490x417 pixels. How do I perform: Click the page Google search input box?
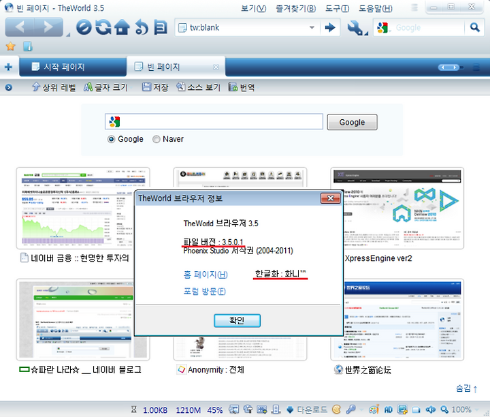[x=214, y=121]
